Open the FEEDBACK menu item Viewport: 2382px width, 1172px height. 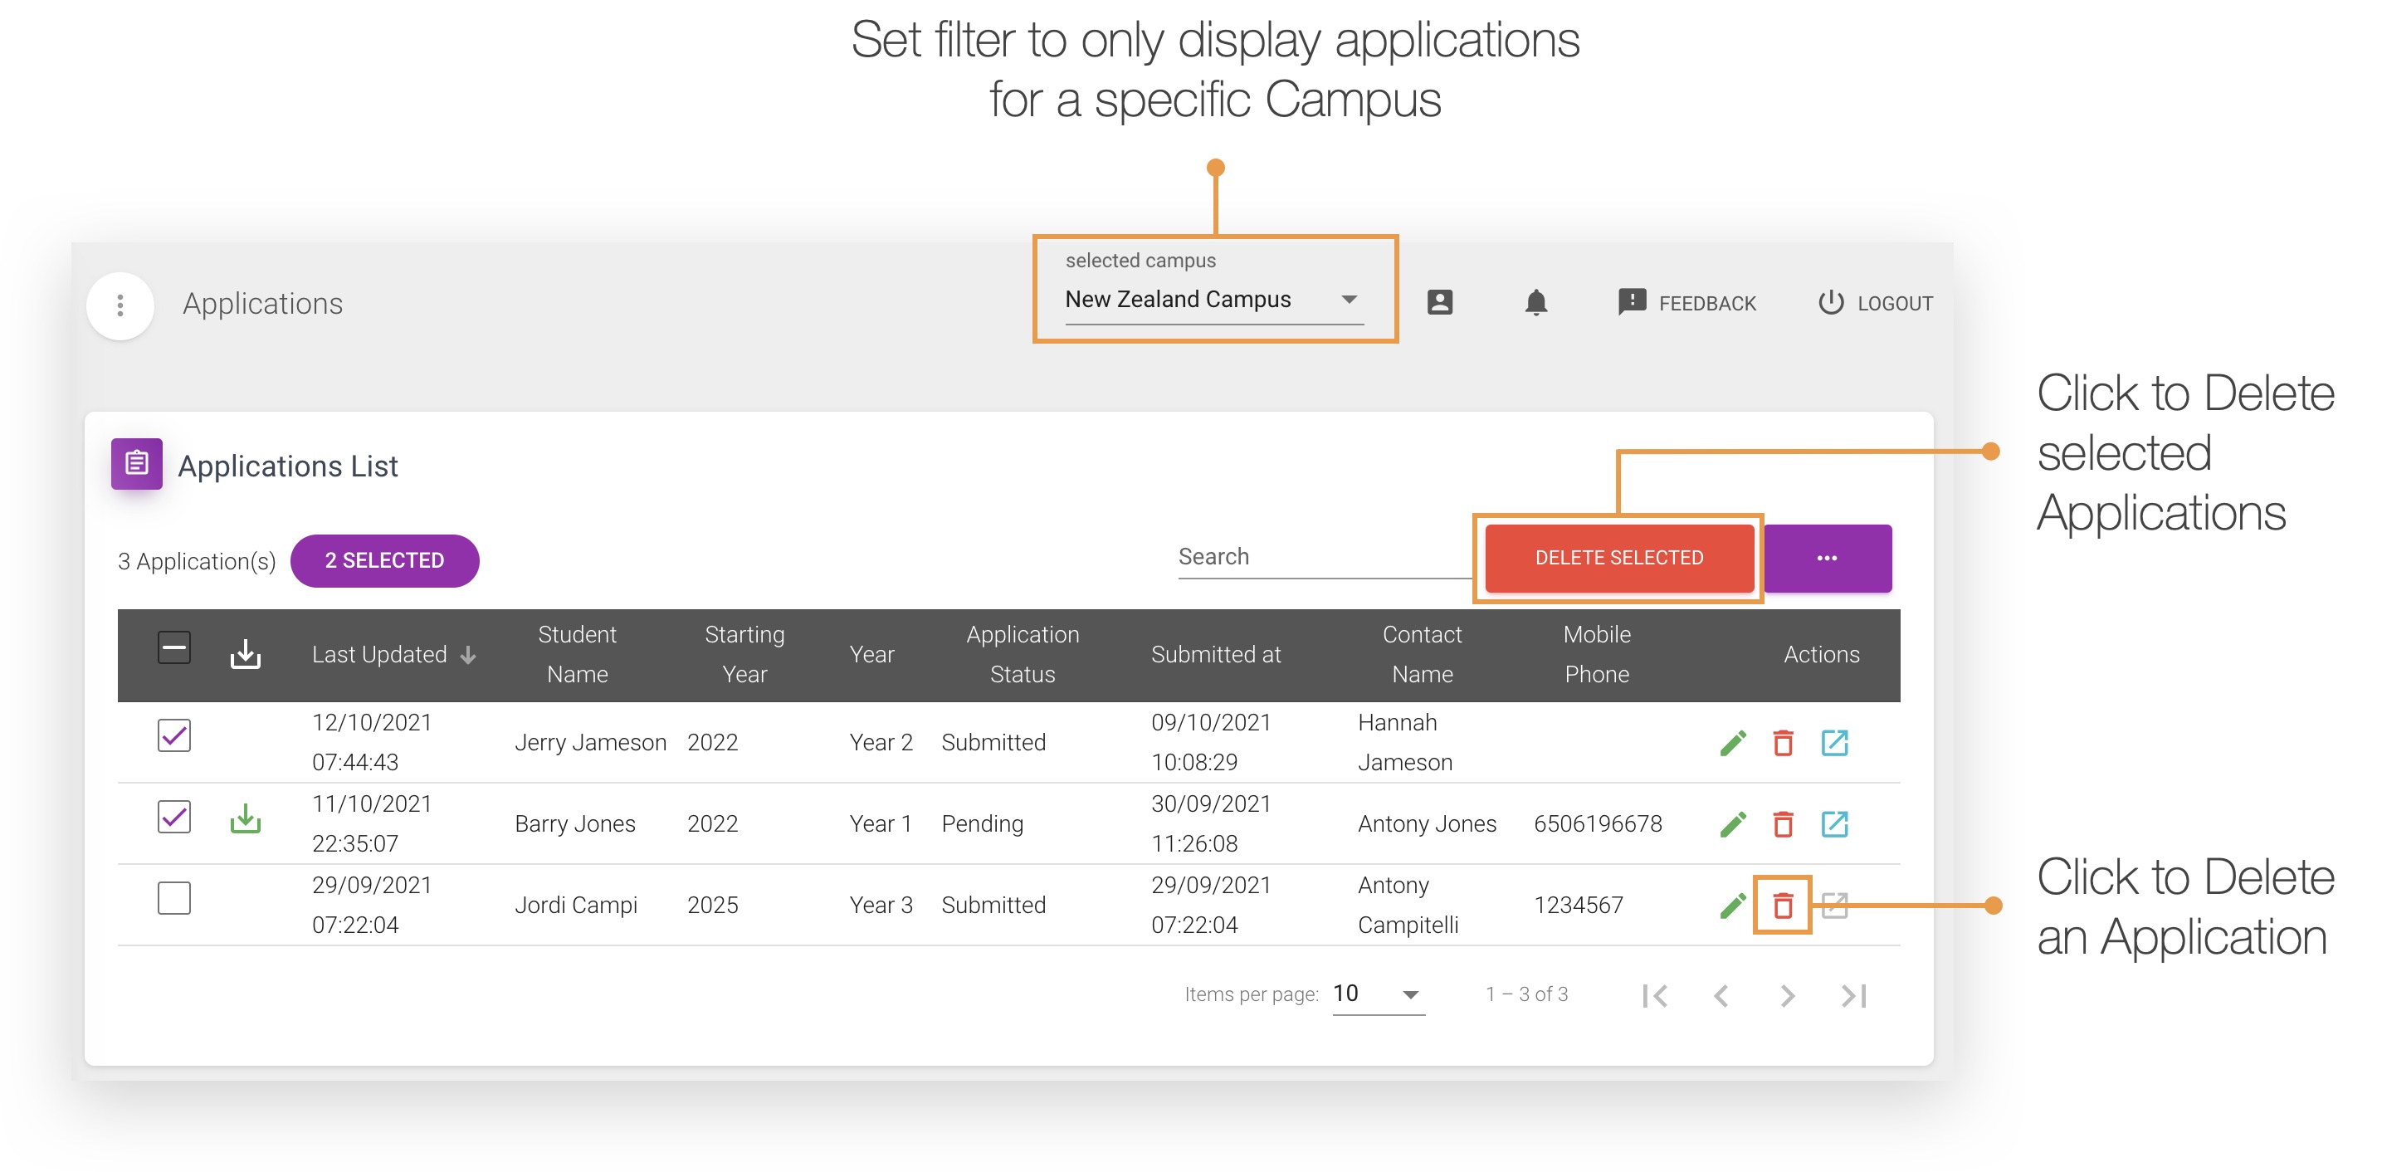coord(1688,302)
